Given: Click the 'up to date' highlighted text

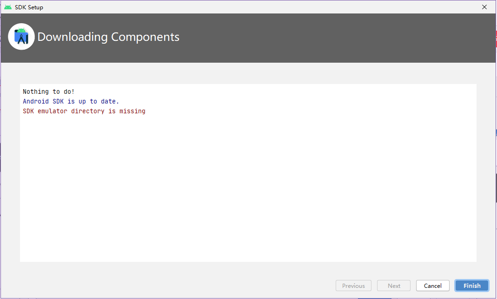Looking at the screenshot, I should pos(99,101).
